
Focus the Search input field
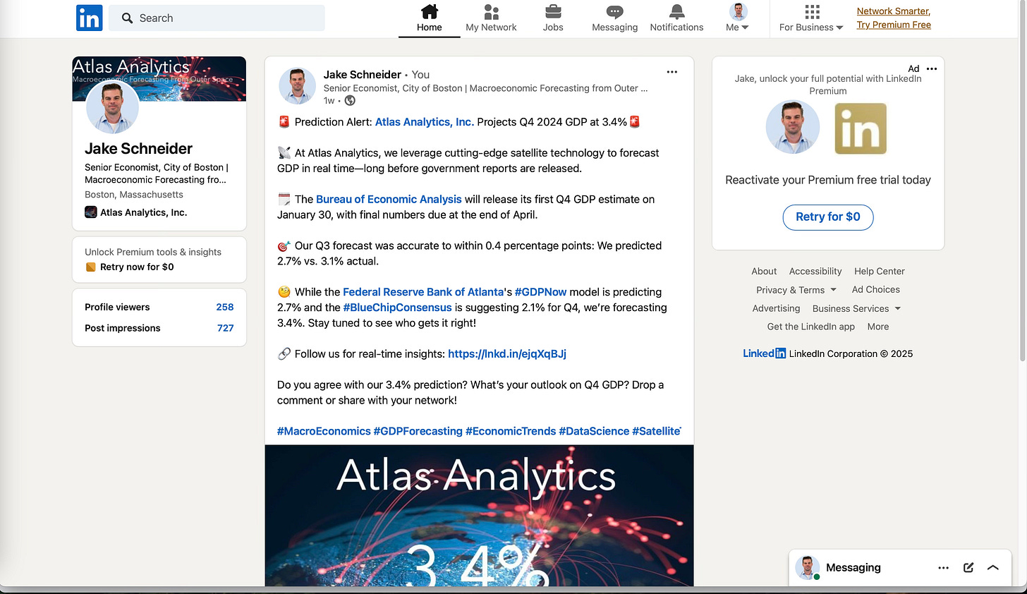[217, 18]
